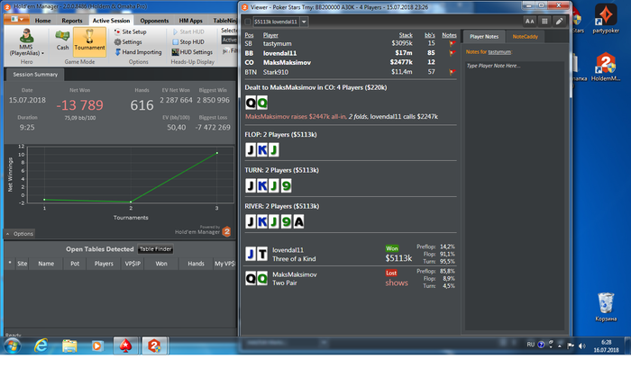Open the Recycle Bin (Корзина) on desktop
The height and width of the screenshot is (377, 631).
(605, 307)
